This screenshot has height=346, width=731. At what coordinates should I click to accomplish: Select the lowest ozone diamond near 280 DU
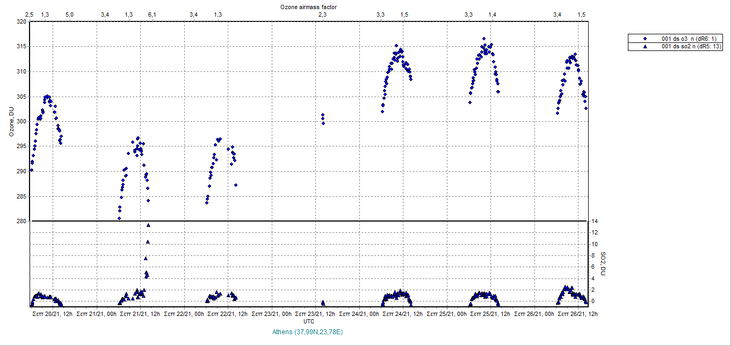[x=119, y=218]
